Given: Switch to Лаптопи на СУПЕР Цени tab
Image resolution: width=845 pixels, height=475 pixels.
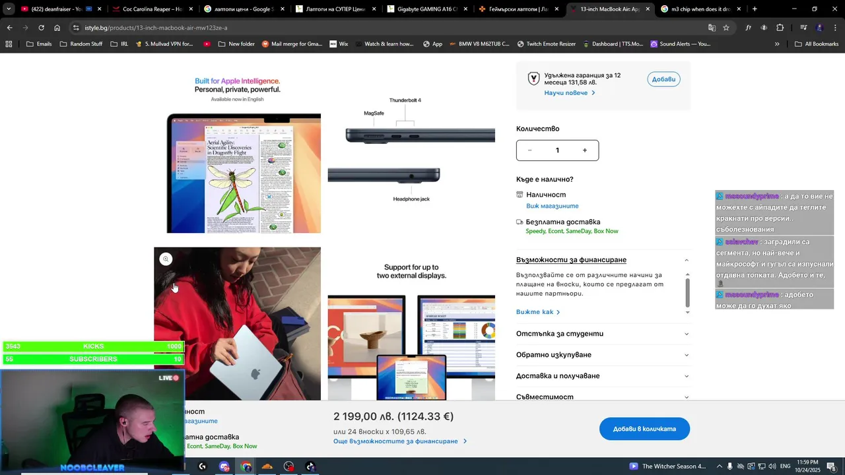Looking at the screenshot, I should (x=335, y=9).
